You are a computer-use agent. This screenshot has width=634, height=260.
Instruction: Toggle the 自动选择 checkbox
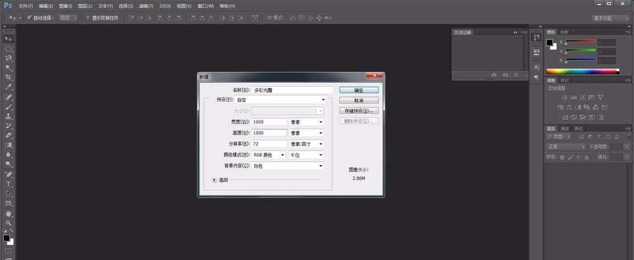(29, 18)
